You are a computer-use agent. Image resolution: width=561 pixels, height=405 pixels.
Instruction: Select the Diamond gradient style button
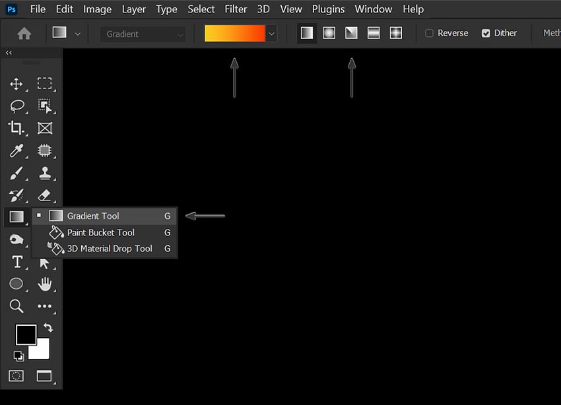click(395, 32)
